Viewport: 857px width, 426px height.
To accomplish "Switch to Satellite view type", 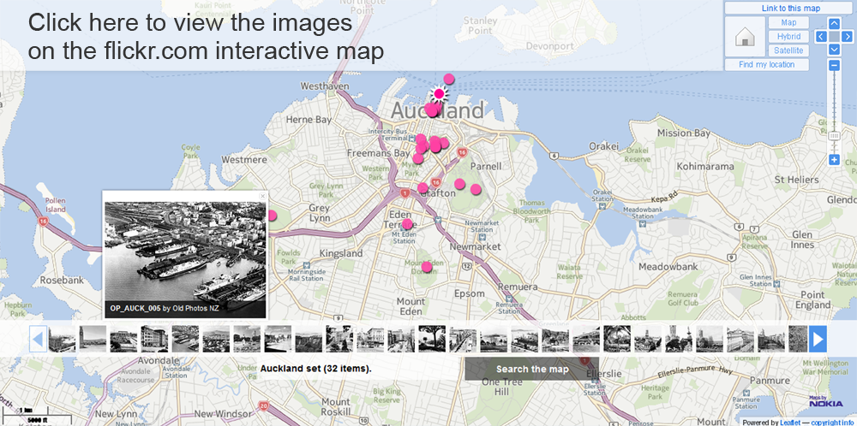I will point(788,50).
